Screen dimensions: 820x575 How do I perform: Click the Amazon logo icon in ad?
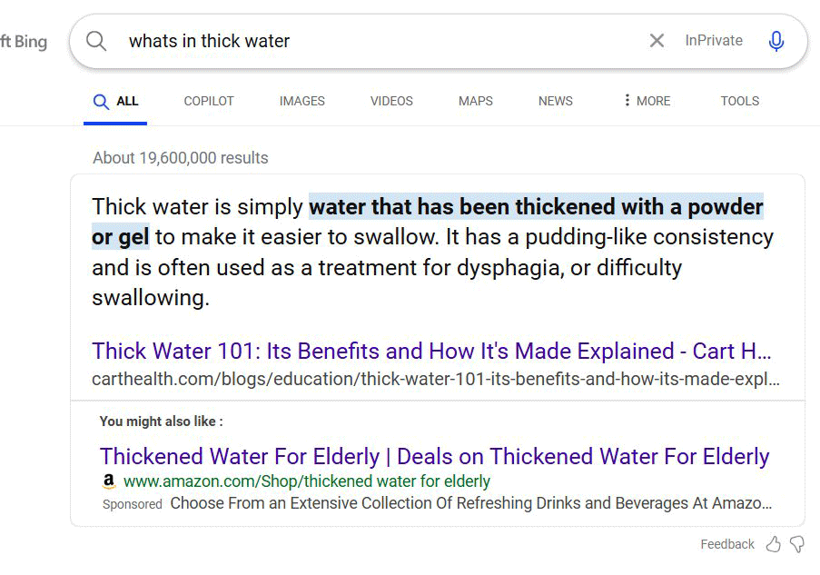(109, 481)
